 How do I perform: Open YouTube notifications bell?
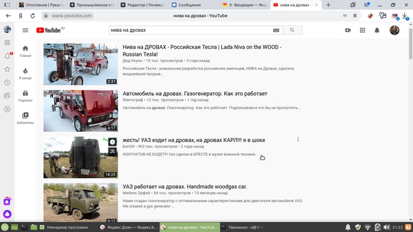(x=377, y=30)
